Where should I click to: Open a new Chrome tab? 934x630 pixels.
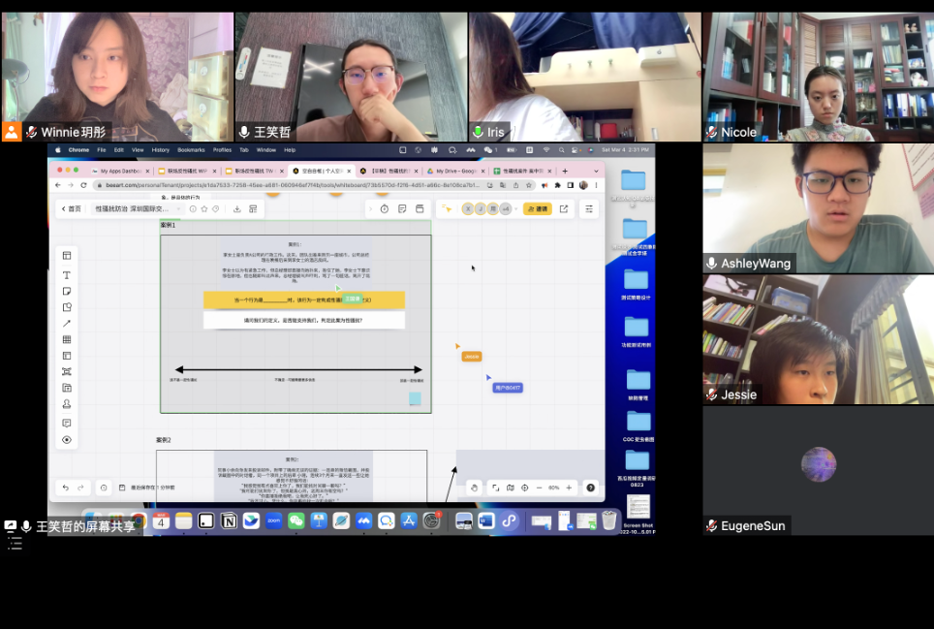tap(565, 171)
